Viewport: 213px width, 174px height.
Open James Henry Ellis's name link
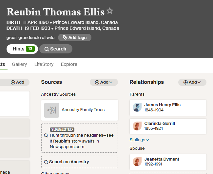pyautogui.click(x=162, y=105)
